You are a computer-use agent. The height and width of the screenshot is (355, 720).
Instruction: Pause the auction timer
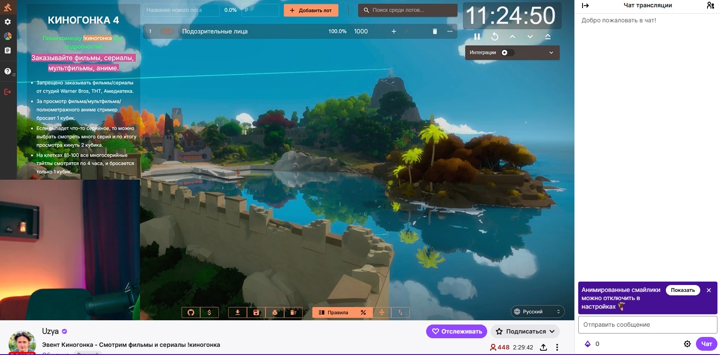click(477, 36)
